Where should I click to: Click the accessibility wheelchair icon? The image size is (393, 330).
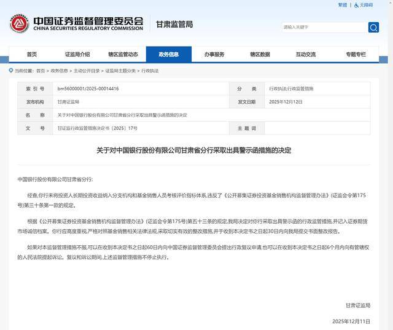point(356,5)
